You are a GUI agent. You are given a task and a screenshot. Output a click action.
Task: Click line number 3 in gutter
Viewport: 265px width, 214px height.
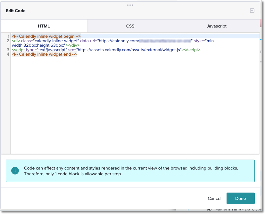coord(8,50)
